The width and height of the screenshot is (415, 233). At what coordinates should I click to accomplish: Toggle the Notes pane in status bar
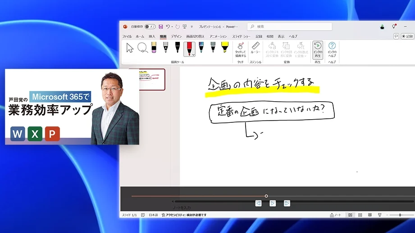336,215
